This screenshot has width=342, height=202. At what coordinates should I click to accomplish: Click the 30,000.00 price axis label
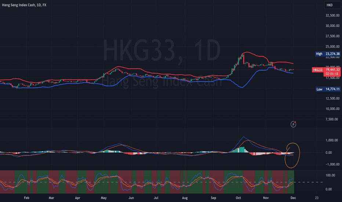click(332, 26)
